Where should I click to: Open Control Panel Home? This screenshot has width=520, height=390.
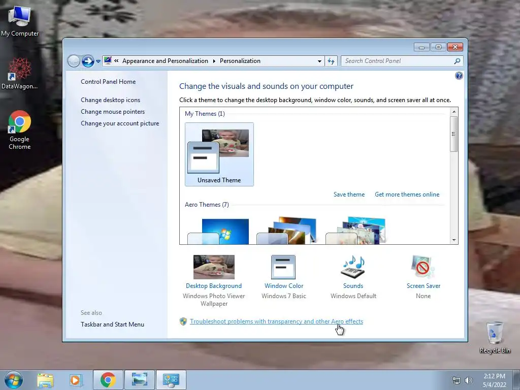point(108,82)
